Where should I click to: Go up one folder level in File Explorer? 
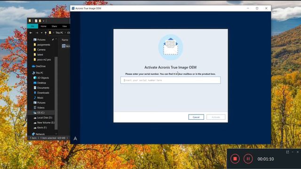[46, 33]
